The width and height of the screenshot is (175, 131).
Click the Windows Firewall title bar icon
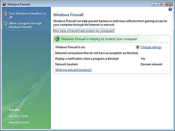(5, 4)
